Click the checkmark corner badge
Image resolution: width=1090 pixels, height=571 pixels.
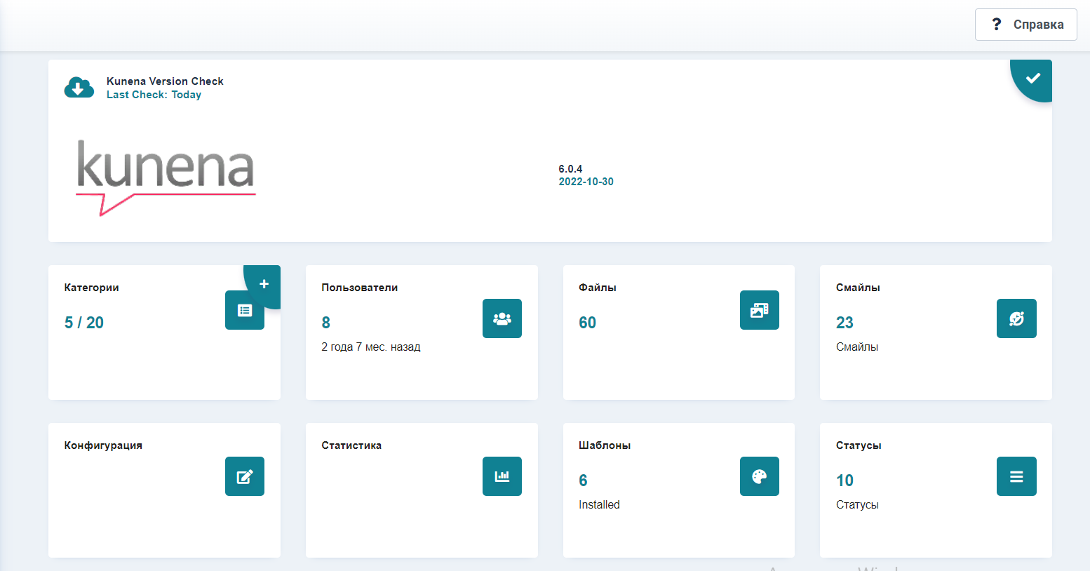1033,78
